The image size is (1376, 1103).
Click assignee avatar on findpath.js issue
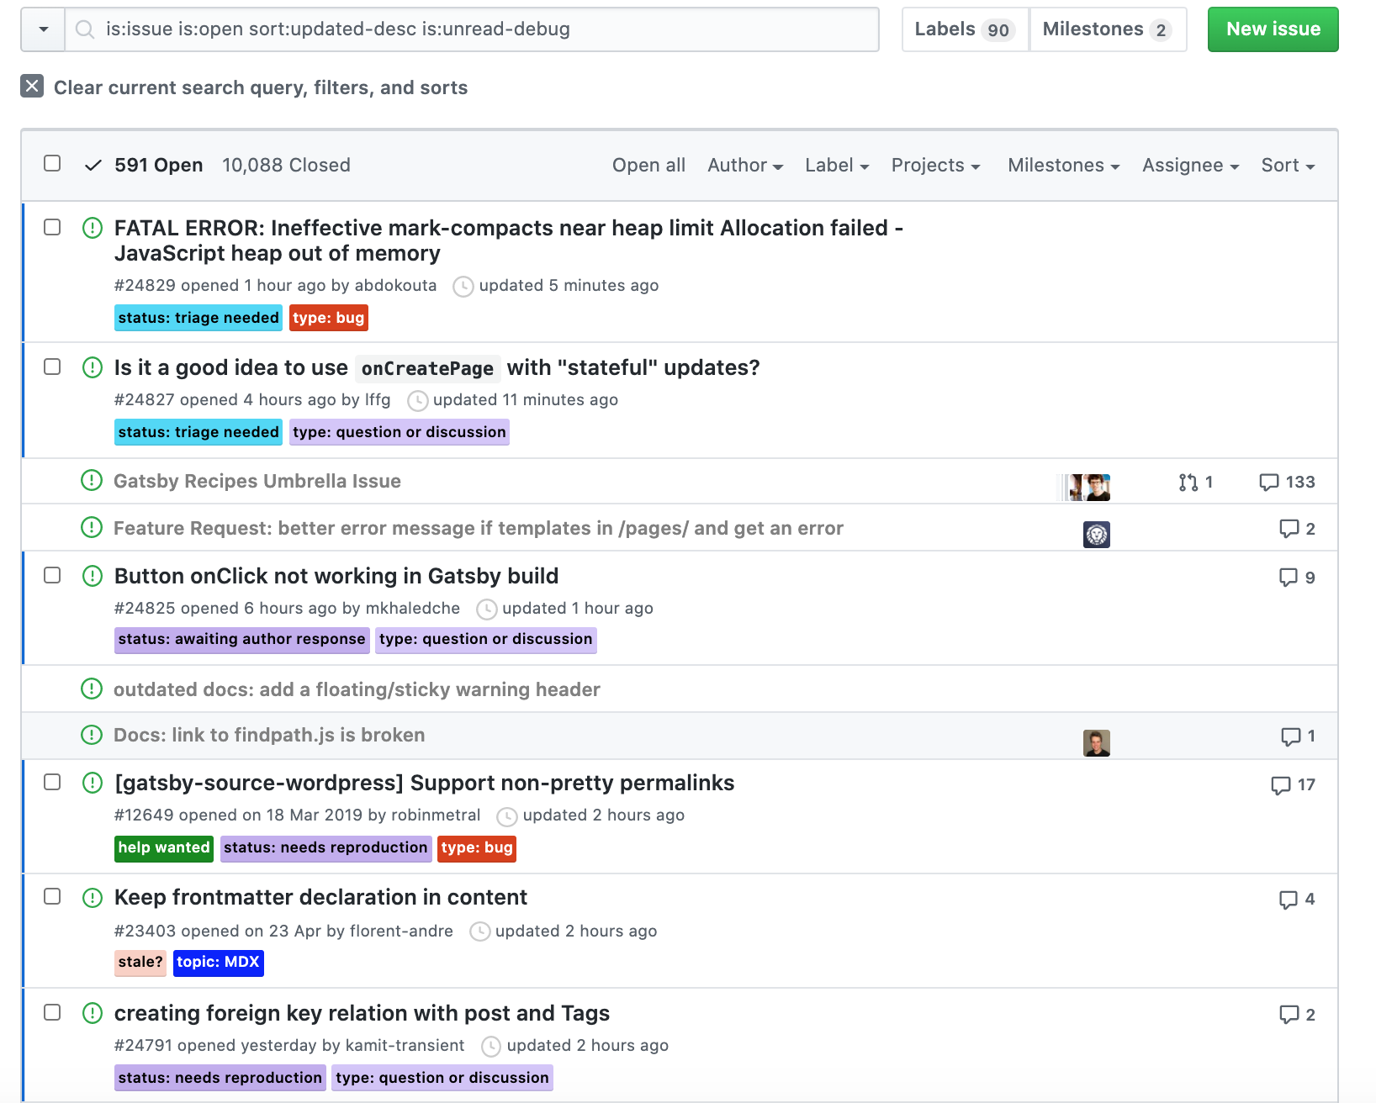(1097, 743)
